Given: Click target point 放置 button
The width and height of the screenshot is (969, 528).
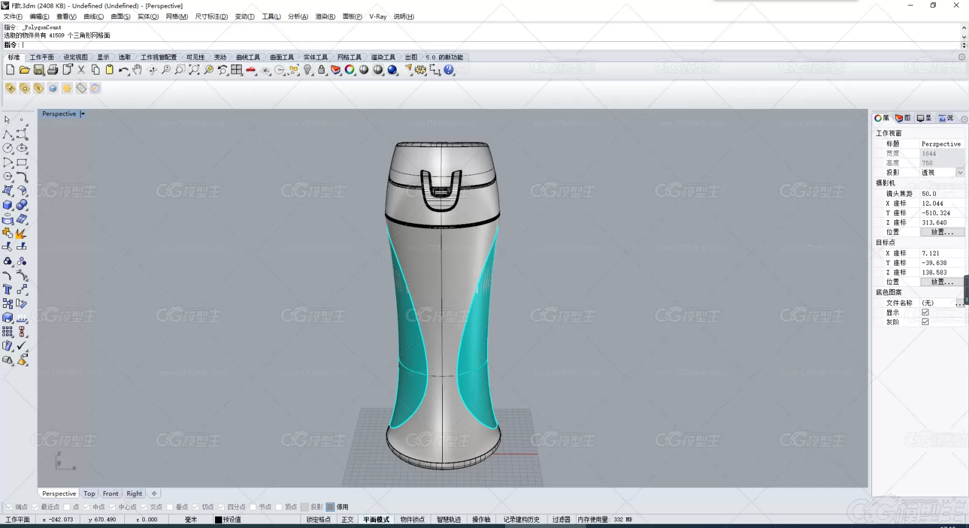Looking at the screenshot, I should 942,282.
